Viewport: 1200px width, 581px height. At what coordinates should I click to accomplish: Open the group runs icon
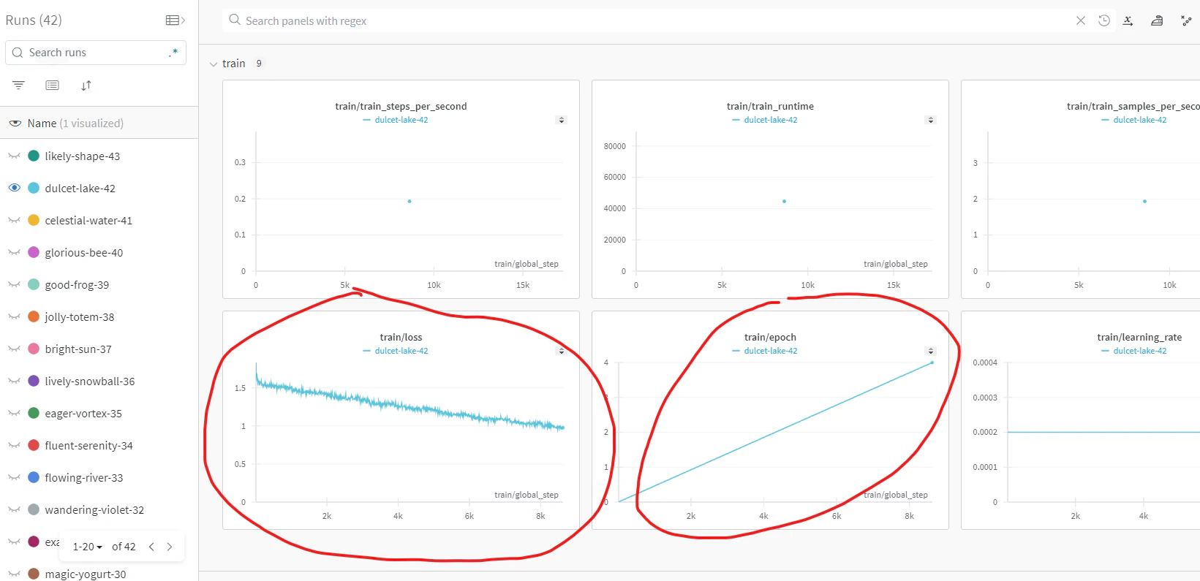pyautogui.click(x=52, y=86)
